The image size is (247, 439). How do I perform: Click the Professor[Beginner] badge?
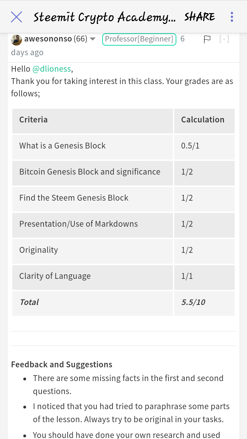(x=139, y=39)
